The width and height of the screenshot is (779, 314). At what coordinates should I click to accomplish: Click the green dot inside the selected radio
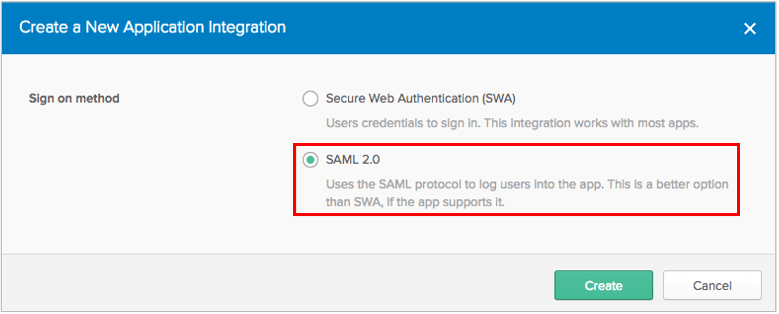coord(310,160)
